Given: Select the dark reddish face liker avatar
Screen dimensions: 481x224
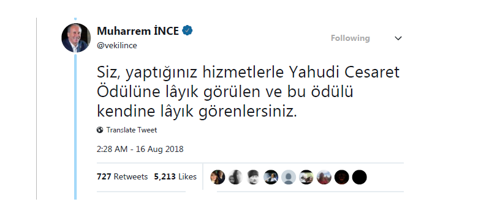Looking at the screenshot, I should [x=342, y=177].
